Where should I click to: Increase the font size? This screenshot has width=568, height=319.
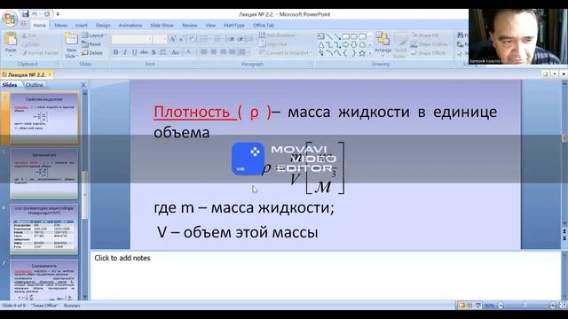tap(172, 39)
